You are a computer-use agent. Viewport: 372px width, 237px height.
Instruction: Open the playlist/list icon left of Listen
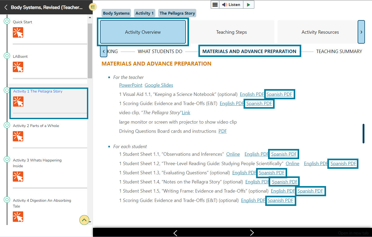[215, 4]
